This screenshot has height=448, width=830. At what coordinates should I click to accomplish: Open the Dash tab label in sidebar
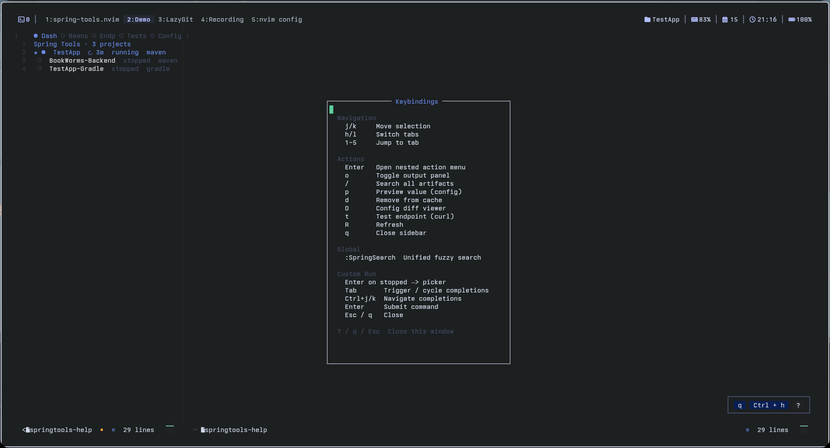49,36
